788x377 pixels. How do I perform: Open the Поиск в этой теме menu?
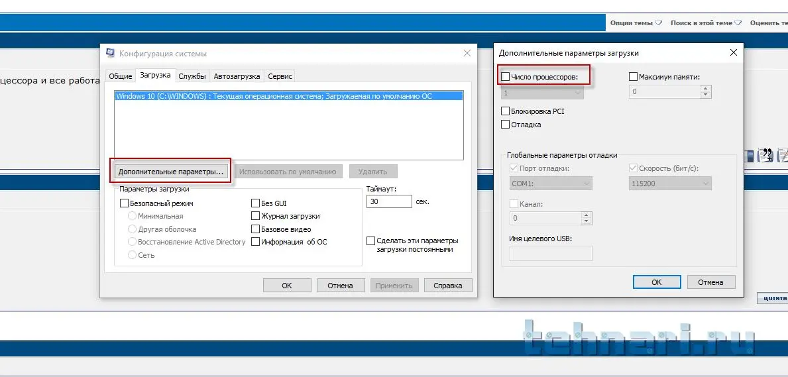click(x=706, y=23)
